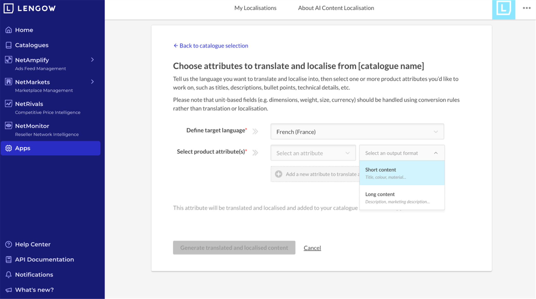Open the French (France) language dropdown
The width and height of the screenshot is (536, 299).
pos(357,131)
